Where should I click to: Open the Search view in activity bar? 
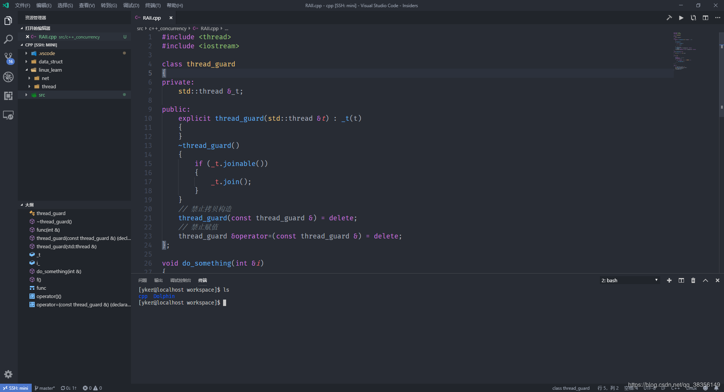point(8,39)
